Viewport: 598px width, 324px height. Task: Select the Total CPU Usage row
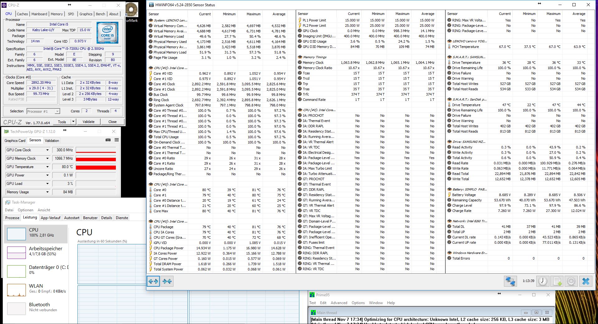point(218,137)
